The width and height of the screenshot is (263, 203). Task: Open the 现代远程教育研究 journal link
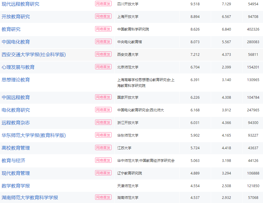click(x=21, y=4)
